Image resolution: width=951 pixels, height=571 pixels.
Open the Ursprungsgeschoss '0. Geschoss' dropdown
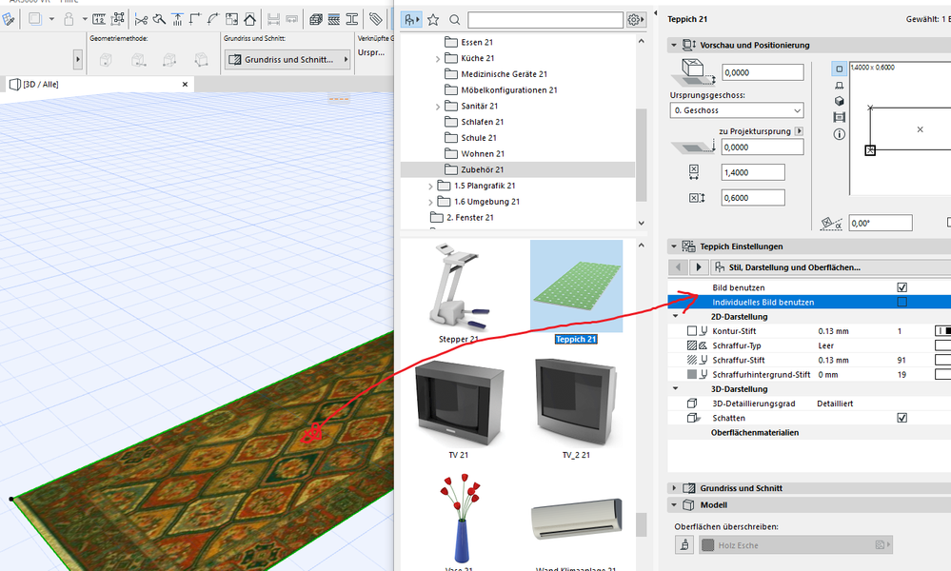coord(737,110)
